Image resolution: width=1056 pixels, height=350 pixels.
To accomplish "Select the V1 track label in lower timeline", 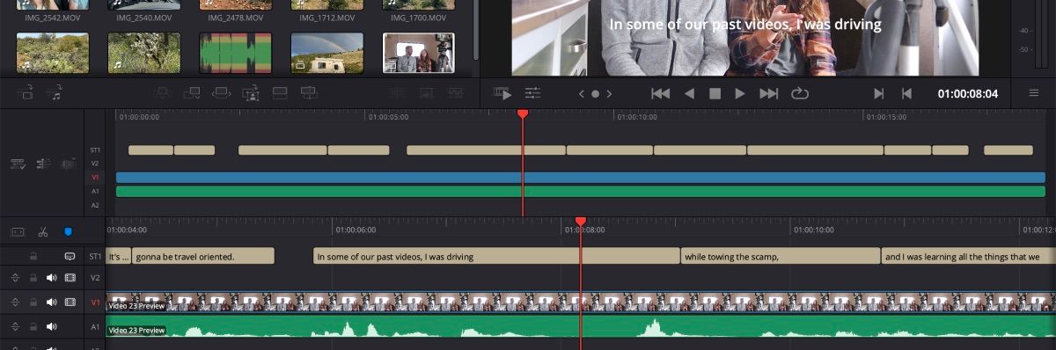I will (95, 303).
